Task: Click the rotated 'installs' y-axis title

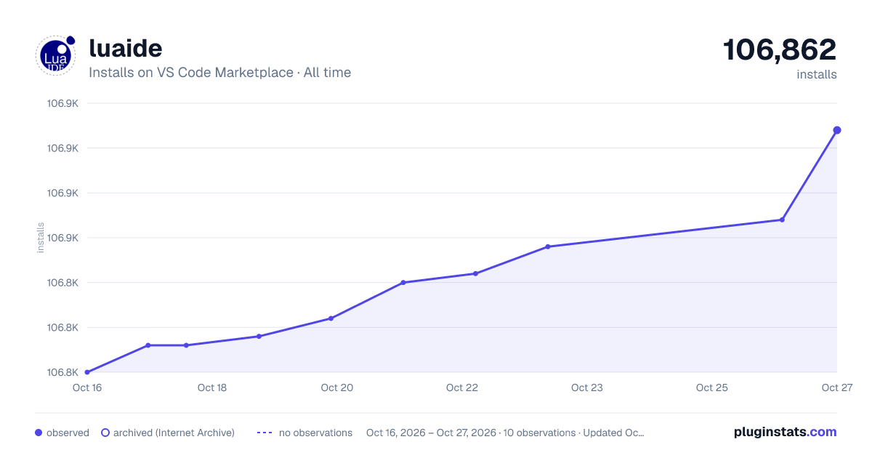Action: [41, 238]
